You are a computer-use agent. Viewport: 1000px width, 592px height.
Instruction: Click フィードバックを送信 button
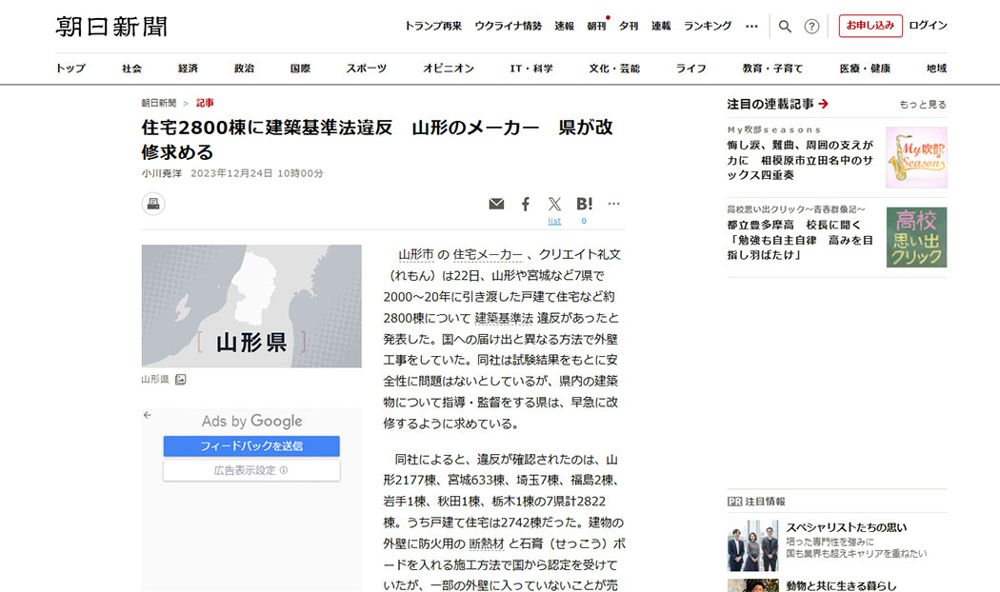point(251,446)
